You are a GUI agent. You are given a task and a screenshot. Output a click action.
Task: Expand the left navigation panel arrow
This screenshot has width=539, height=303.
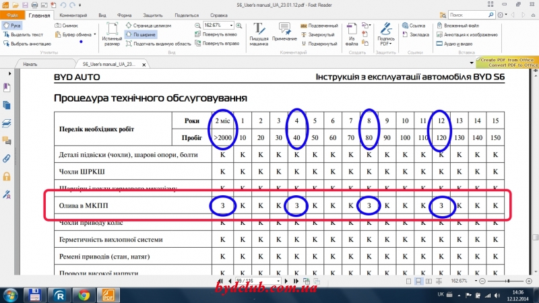9,73
